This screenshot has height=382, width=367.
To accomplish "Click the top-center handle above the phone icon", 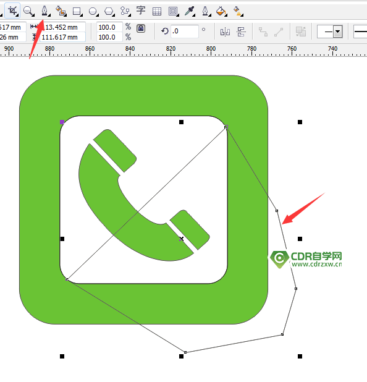I will [181, 122].
